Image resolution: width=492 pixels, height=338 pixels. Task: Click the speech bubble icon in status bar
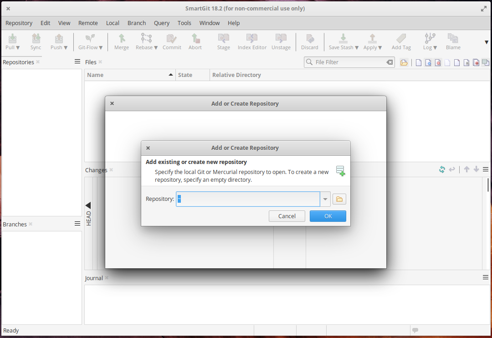point(415,330)
